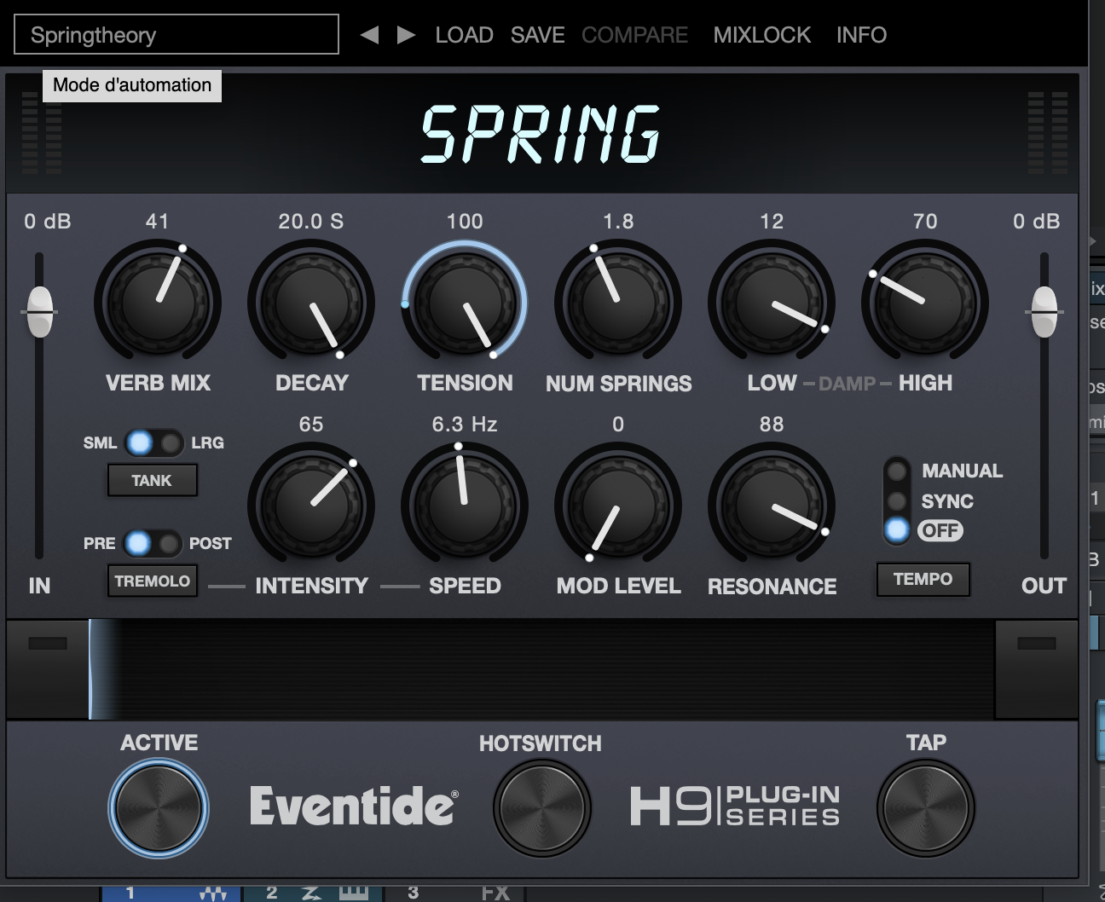Image resolution: width=1105 pixels, height=902 pixels.
Task: Click the SPRING algorithm display
Action: coord(541,134)
